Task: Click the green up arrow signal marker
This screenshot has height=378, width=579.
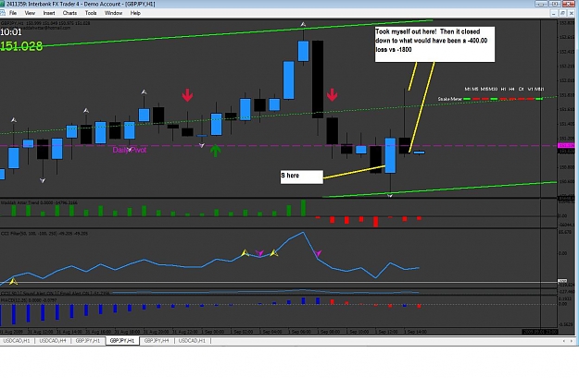Action: click(x=215, y=151)
